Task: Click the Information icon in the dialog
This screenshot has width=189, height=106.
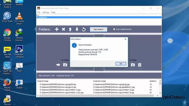Action: coord(74,45)
